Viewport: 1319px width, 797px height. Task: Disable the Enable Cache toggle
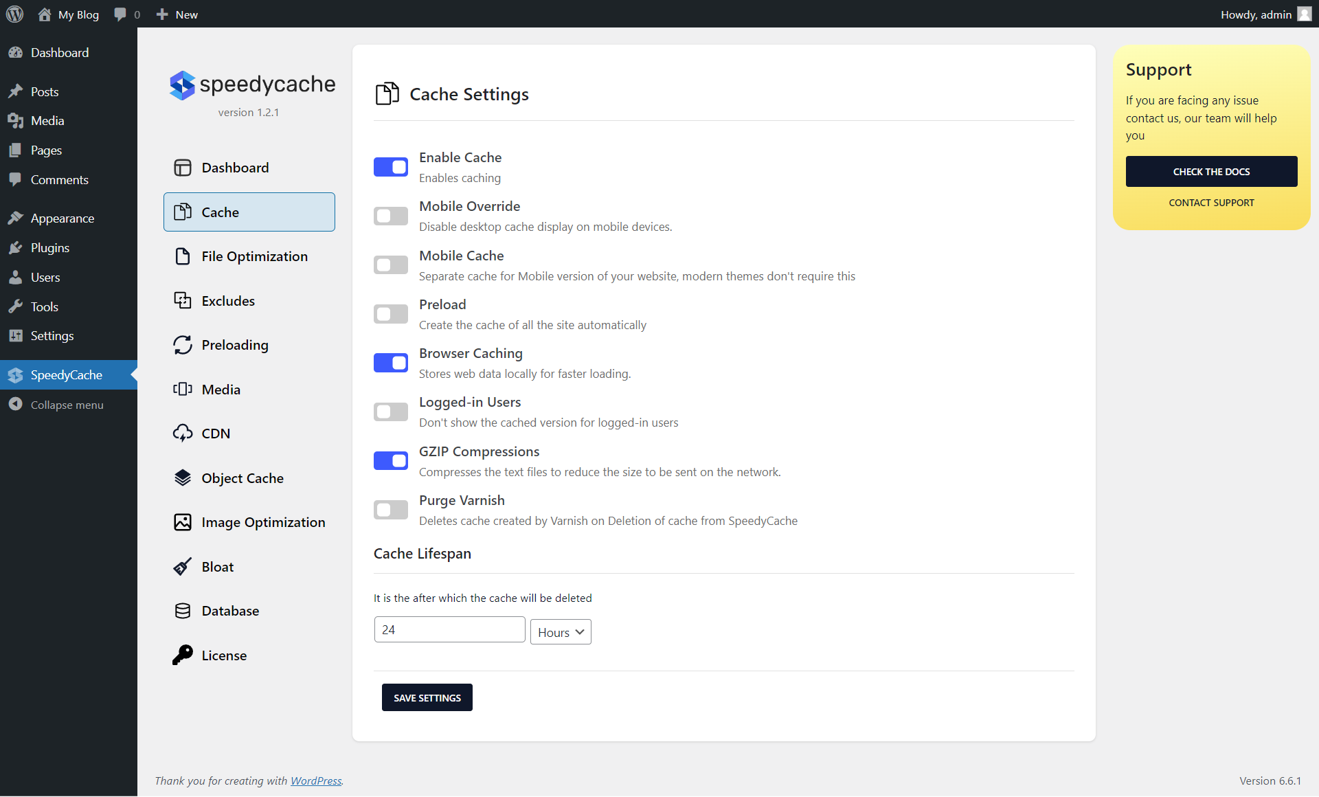point(391,167)
